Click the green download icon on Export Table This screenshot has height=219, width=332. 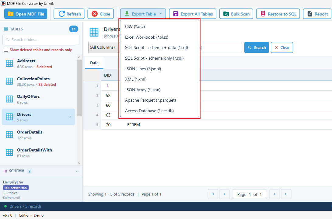[127, 14]
